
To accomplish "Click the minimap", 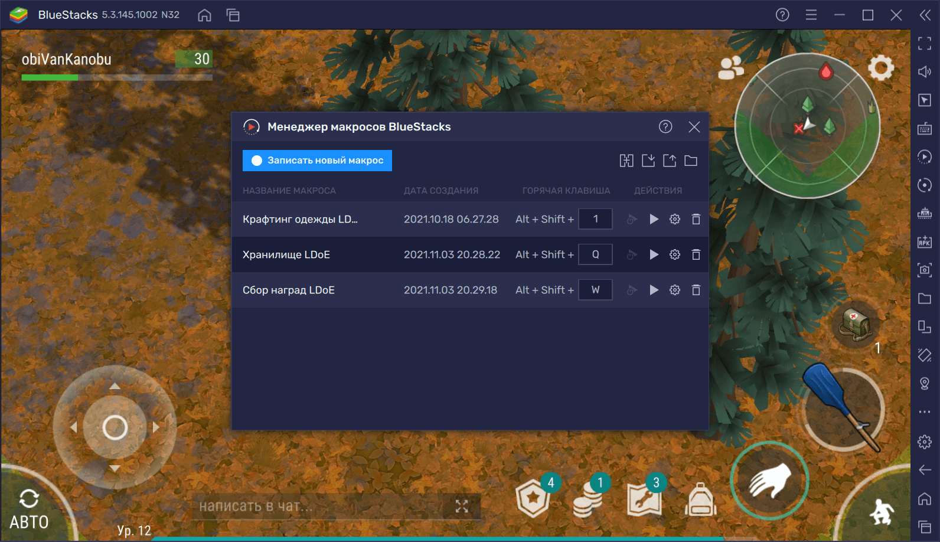I will coord(807,126).
